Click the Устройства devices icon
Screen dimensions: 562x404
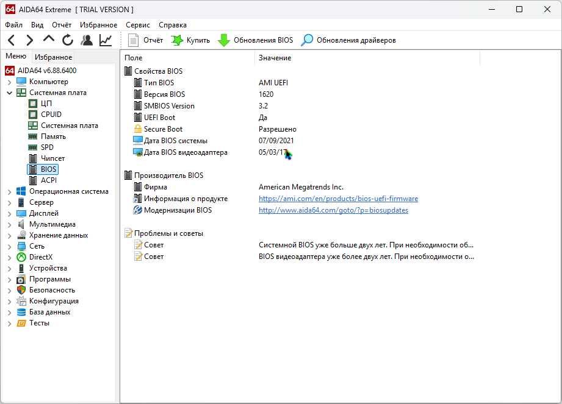pyautogui.click(x=21, y=268)
